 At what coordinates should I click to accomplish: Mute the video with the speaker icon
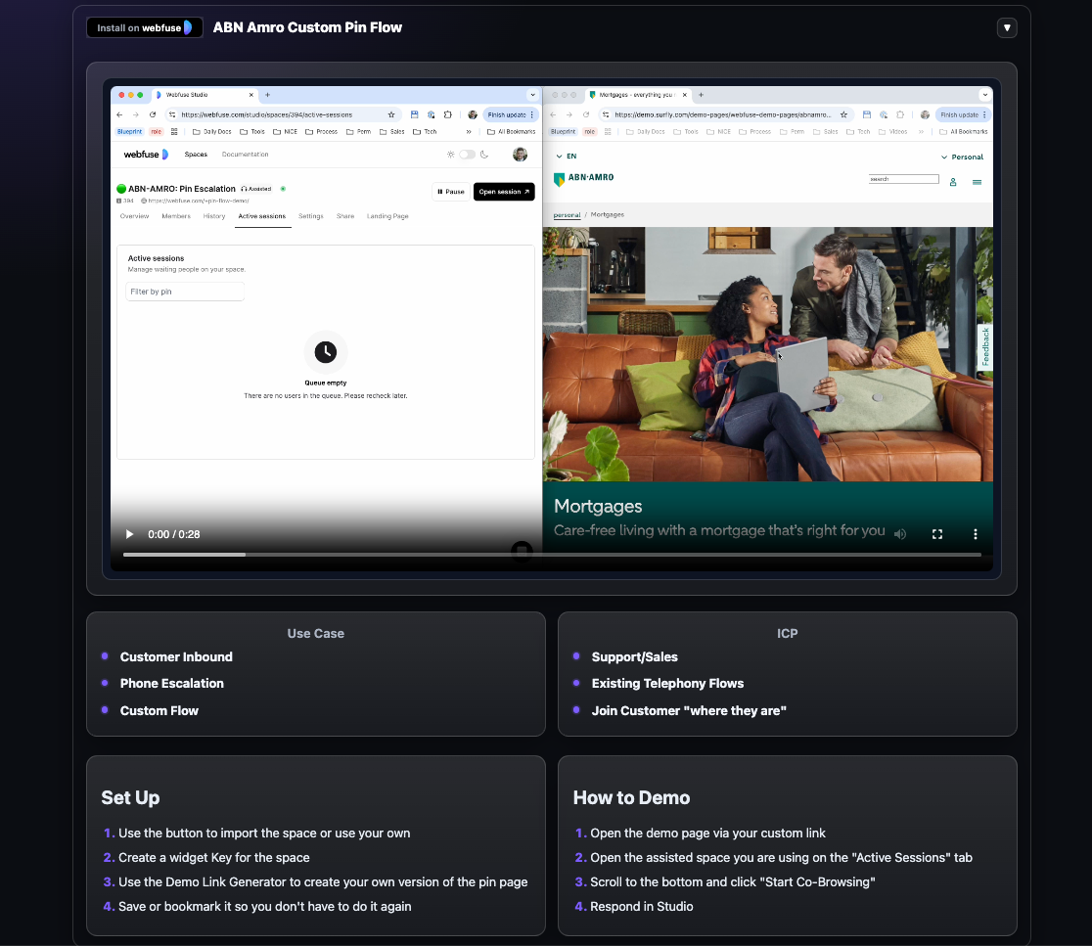[900, 534]
